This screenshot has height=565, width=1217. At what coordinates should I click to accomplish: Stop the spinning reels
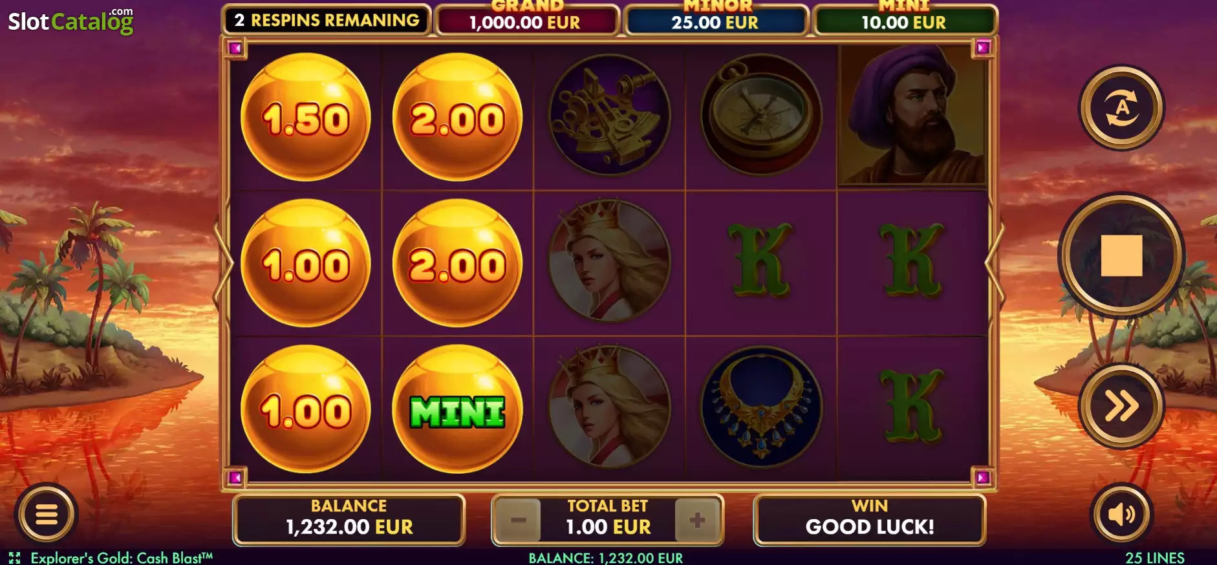click(1121, 255)
